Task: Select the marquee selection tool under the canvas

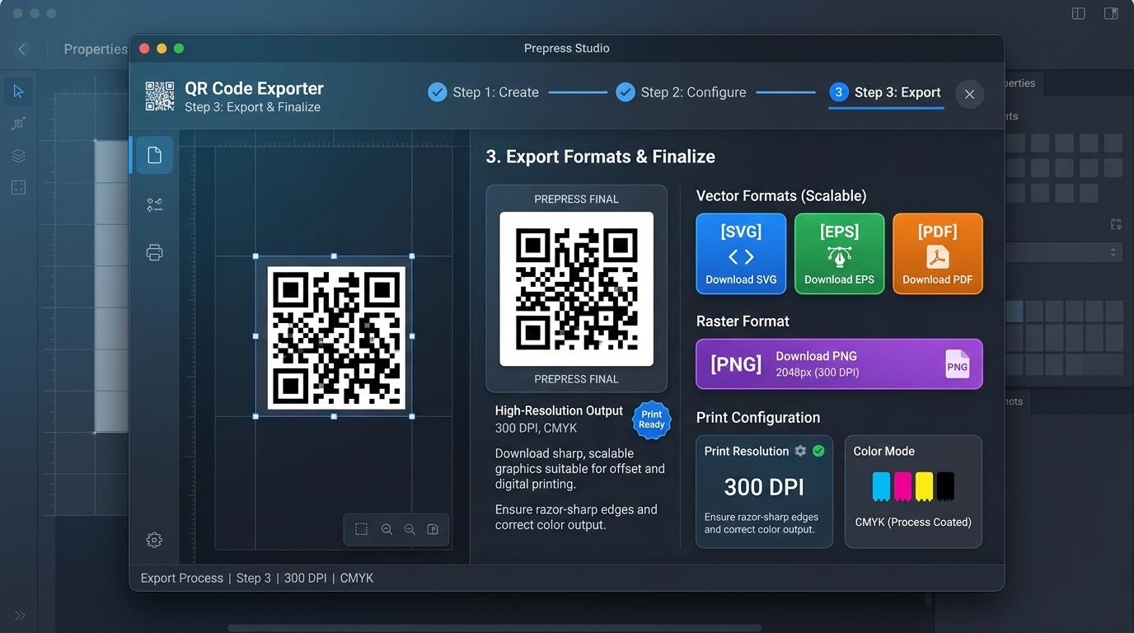Action: click(361, 529)
